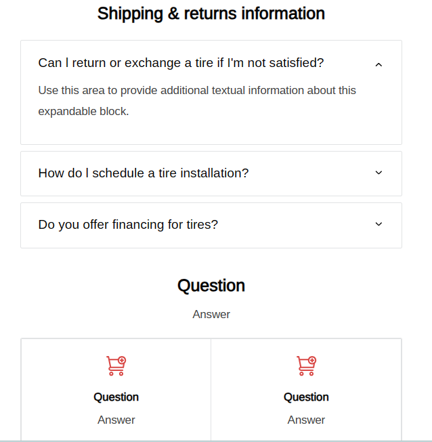Open "Do you offer financing for tires?"
This screenshot has width=432, height=442.
coord(128,225)
